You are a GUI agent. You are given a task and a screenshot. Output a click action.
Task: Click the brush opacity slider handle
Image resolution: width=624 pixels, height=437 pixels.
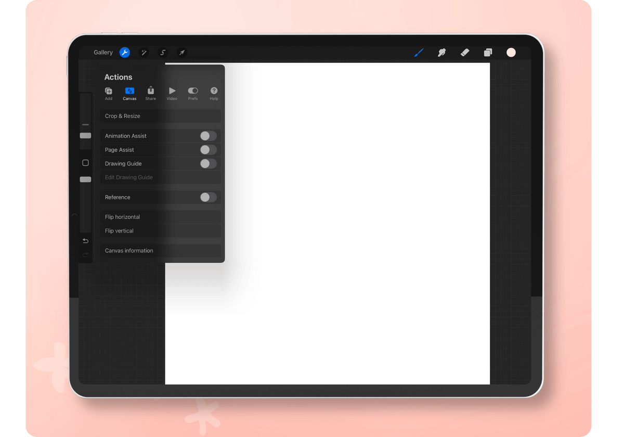coord(85,179)
